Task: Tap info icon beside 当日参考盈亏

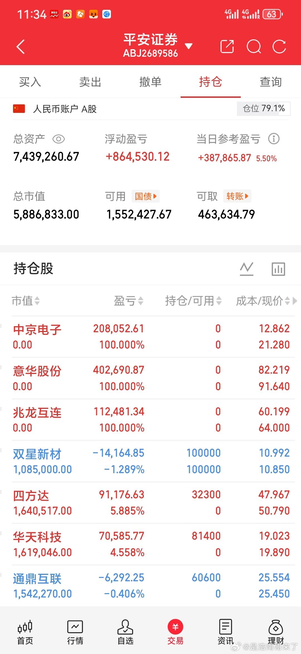Action: pos(274,139)
